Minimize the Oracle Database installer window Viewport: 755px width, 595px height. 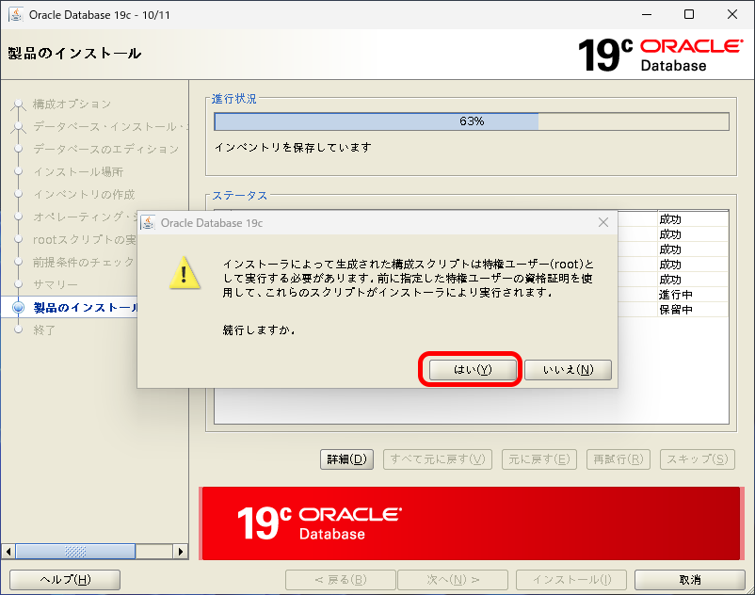[647, 15]
